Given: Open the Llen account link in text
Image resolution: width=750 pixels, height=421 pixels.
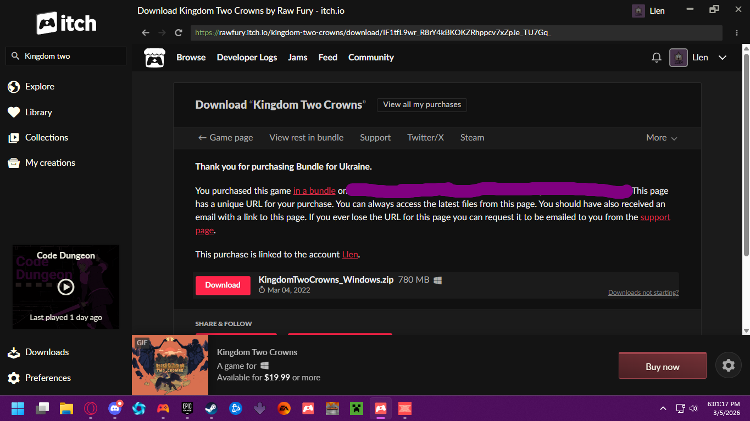Looking at the screenshot, I should tap(350, 255).
